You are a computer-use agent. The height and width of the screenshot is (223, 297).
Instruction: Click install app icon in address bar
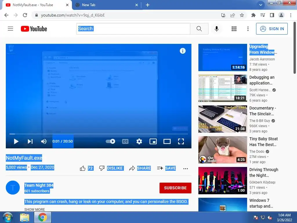click(x=223, y=15)
